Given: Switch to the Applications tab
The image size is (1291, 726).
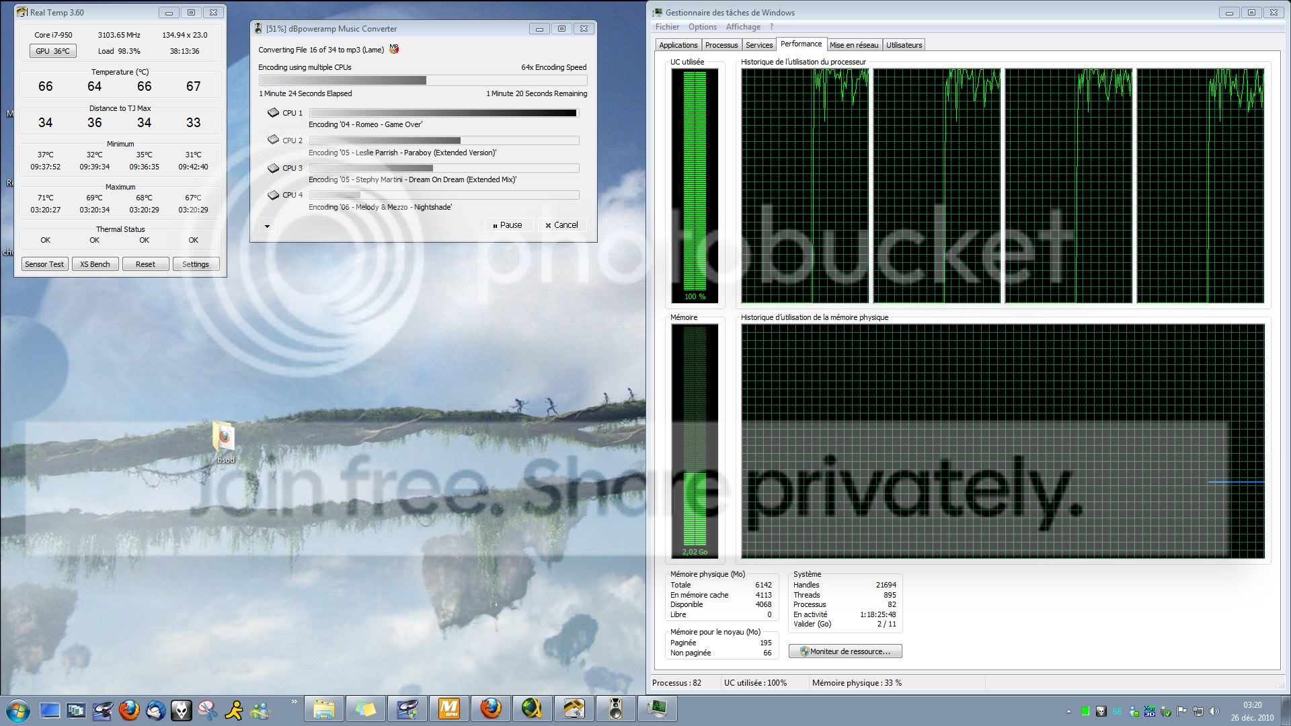Looking at the screenshot, I should [x=678, y=45].
